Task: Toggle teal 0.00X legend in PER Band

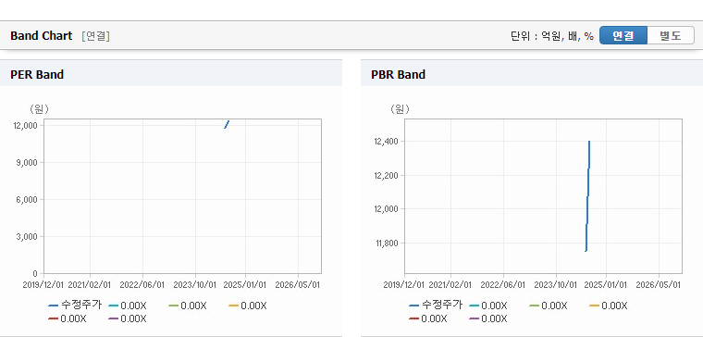Action: pos(128,306)
